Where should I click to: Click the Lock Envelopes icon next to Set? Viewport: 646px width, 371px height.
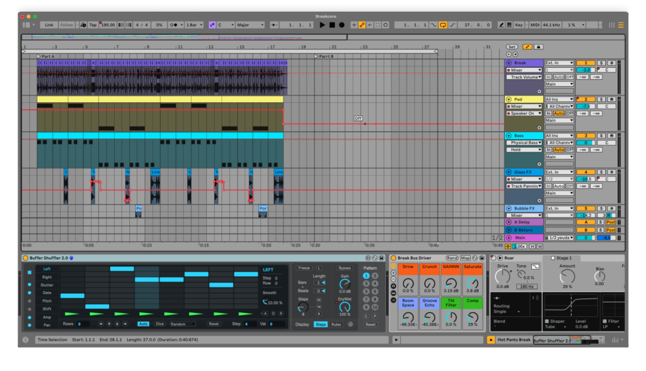pos(539,47)
